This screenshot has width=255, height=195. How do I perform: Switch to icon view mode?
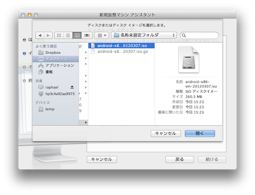coord(59,35)
